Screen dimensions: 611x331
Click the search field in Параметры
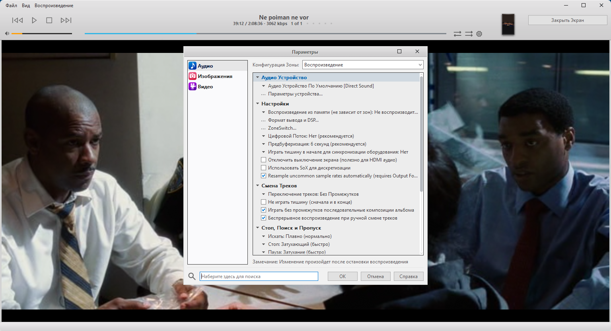click(259, 276)
